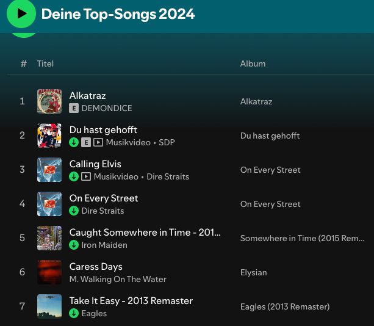The width and height of the screenshot is (374, 326).
Task: Click the downloaded icon next to Eagles
Action: [x=74, y=313]
